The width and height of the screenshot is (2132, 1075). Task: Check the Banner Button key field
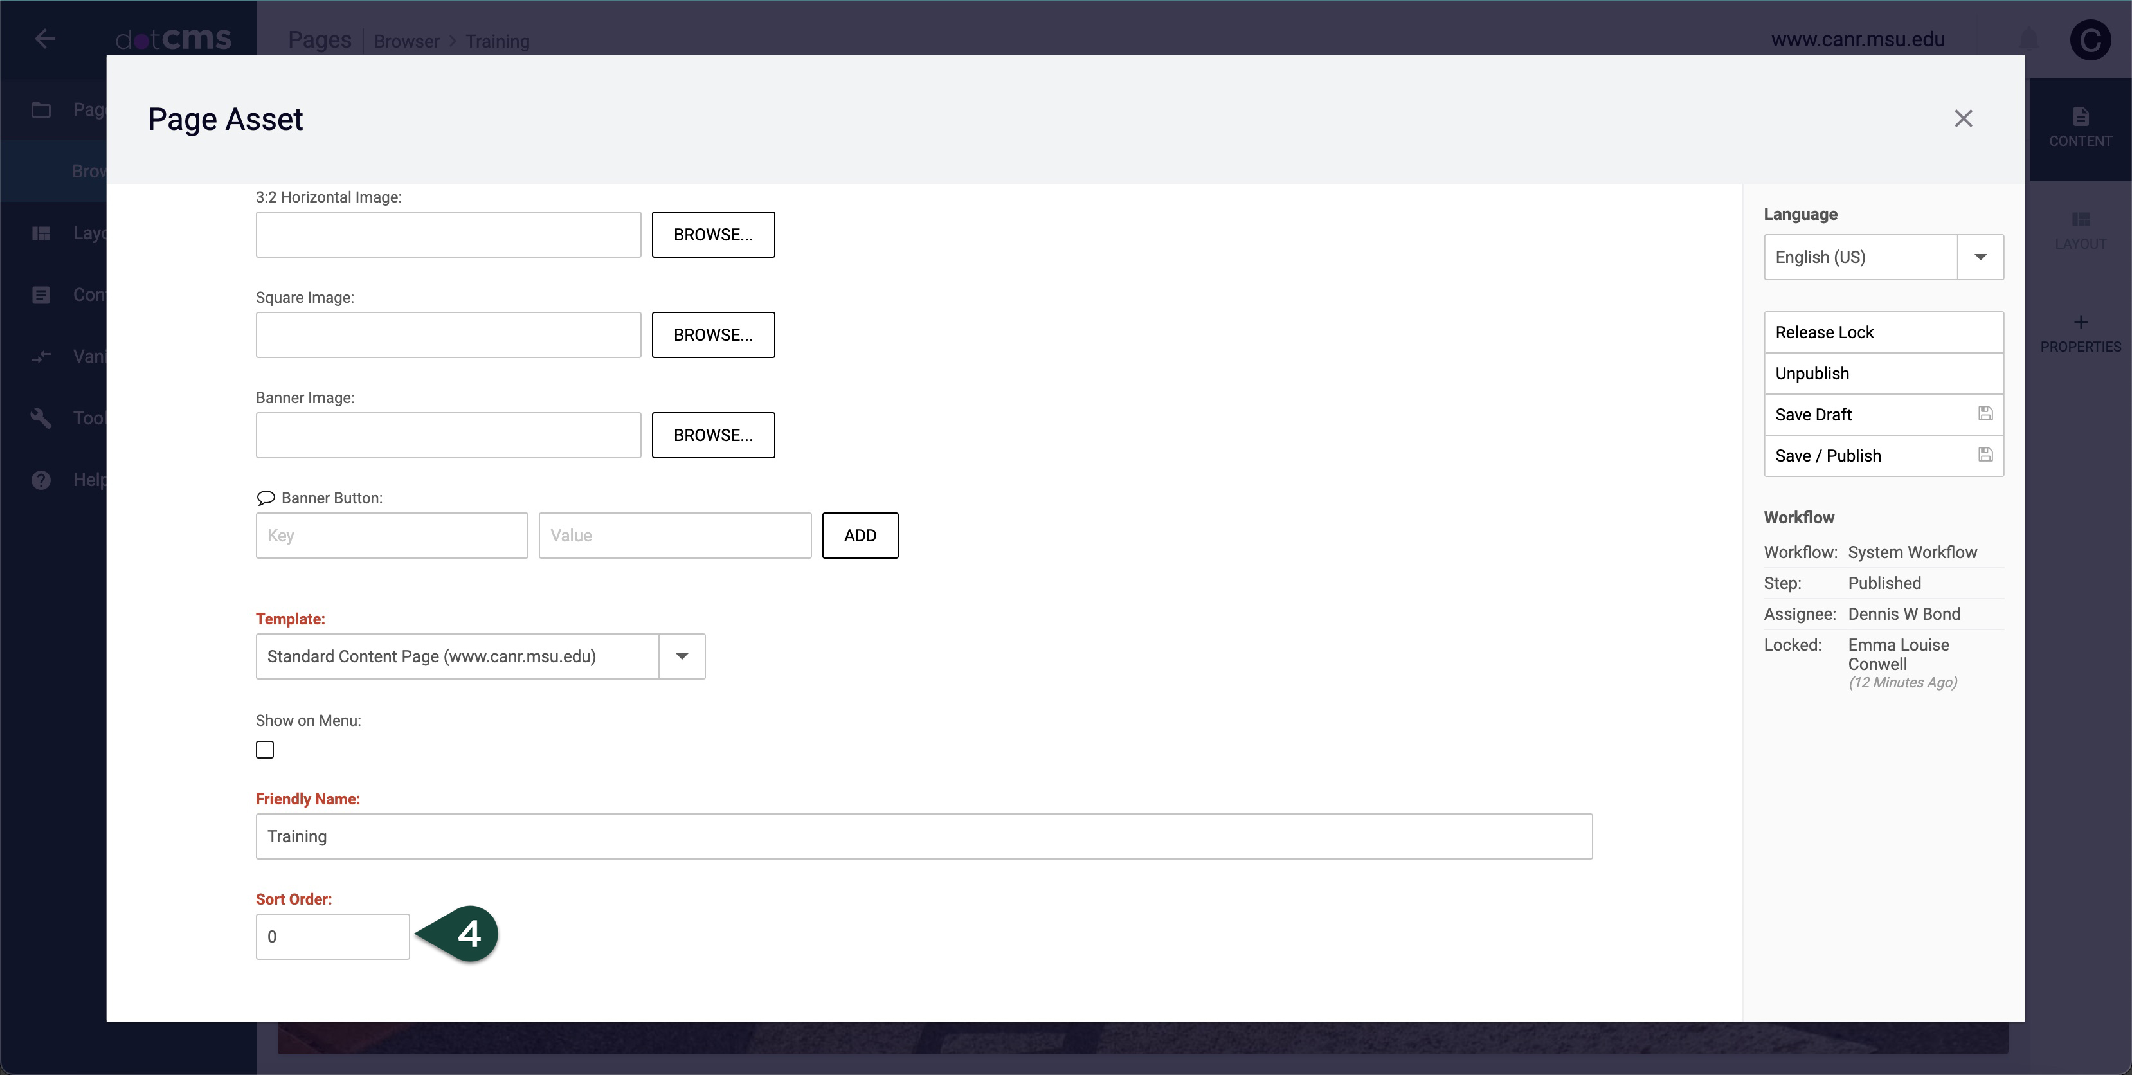[391, 535]
